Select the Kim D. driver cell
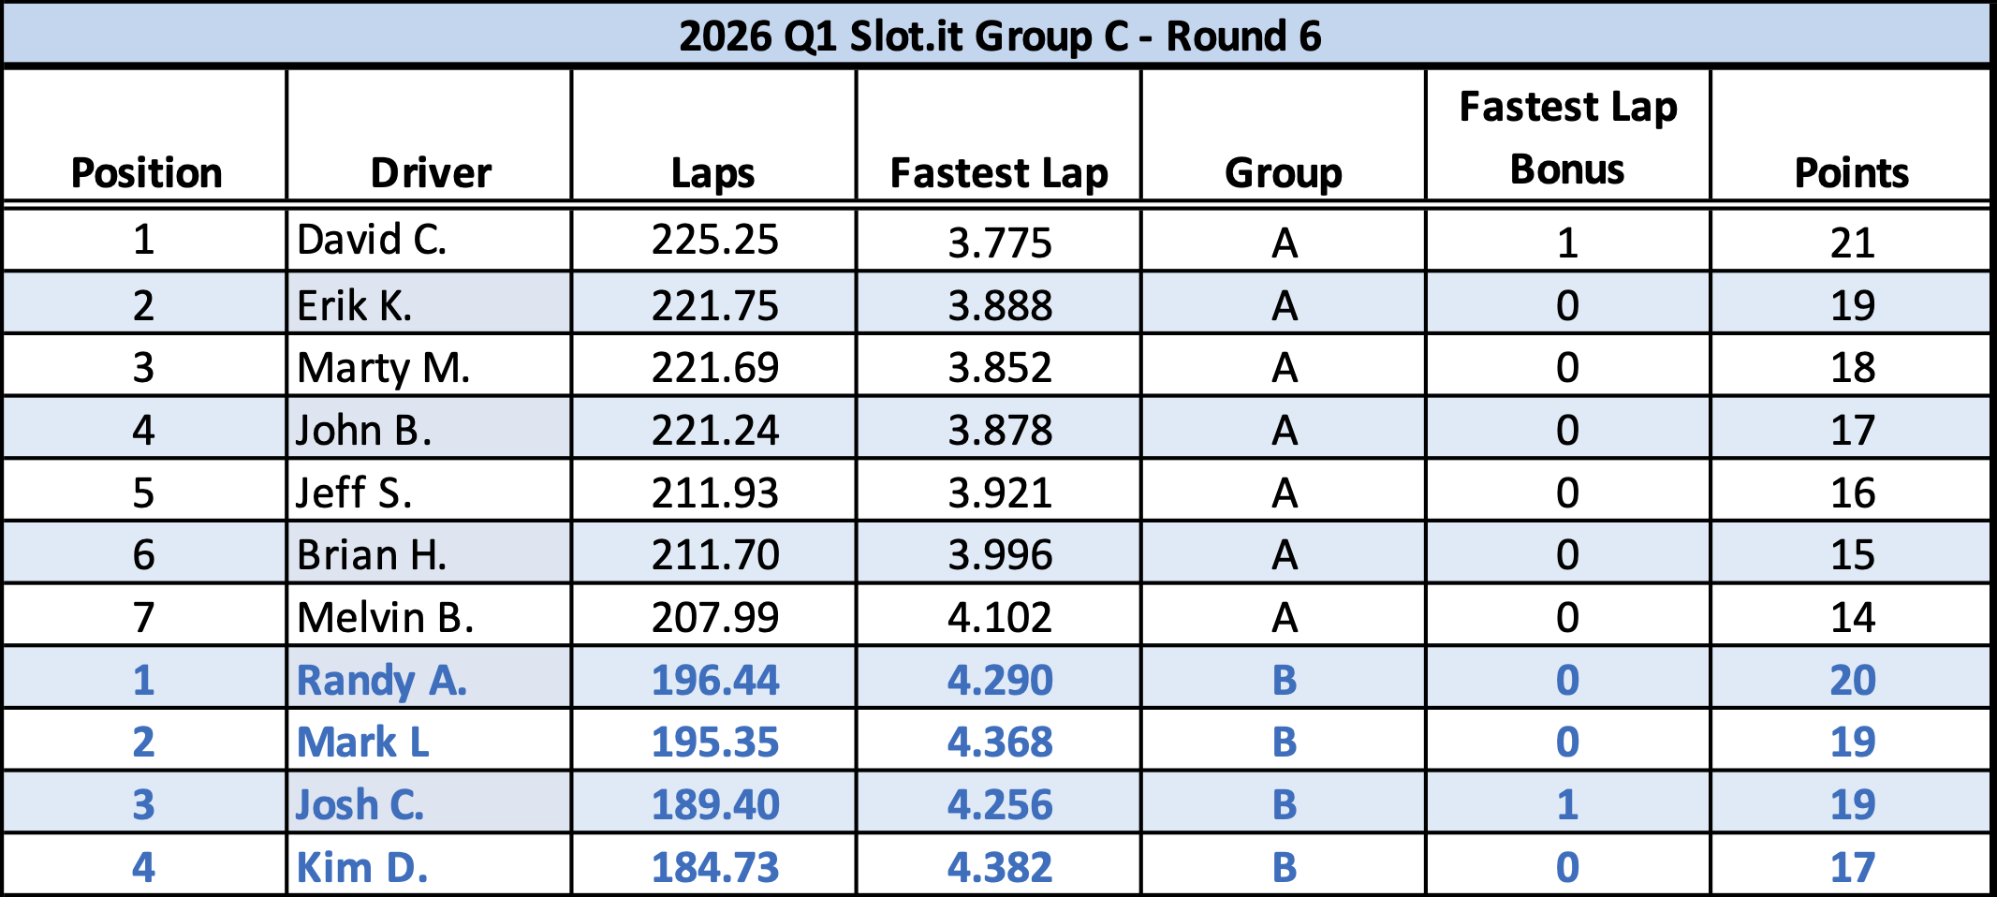The image size is (1997, 897). [x=362, y=868]
